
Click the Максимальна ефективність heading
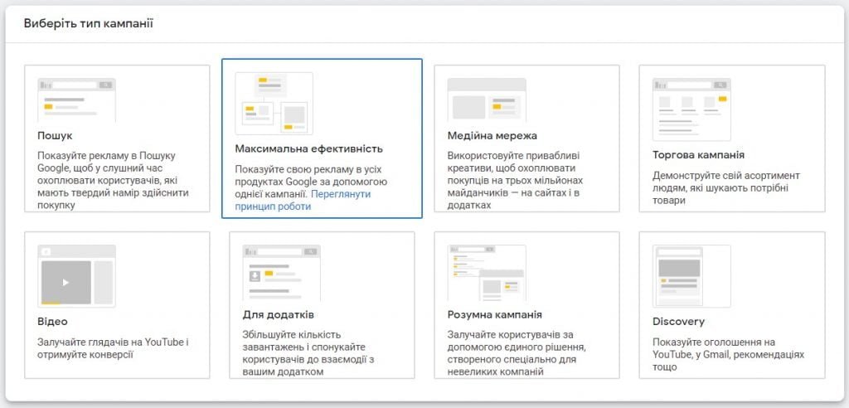308,148
